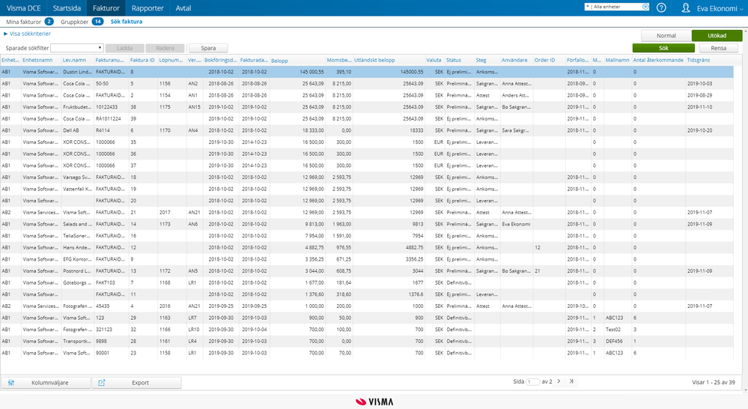Image resolution: width=748 pixels, height=409 pixels.
Task: Expand Visa sökkriterier section
Action: tap(27, 34)
